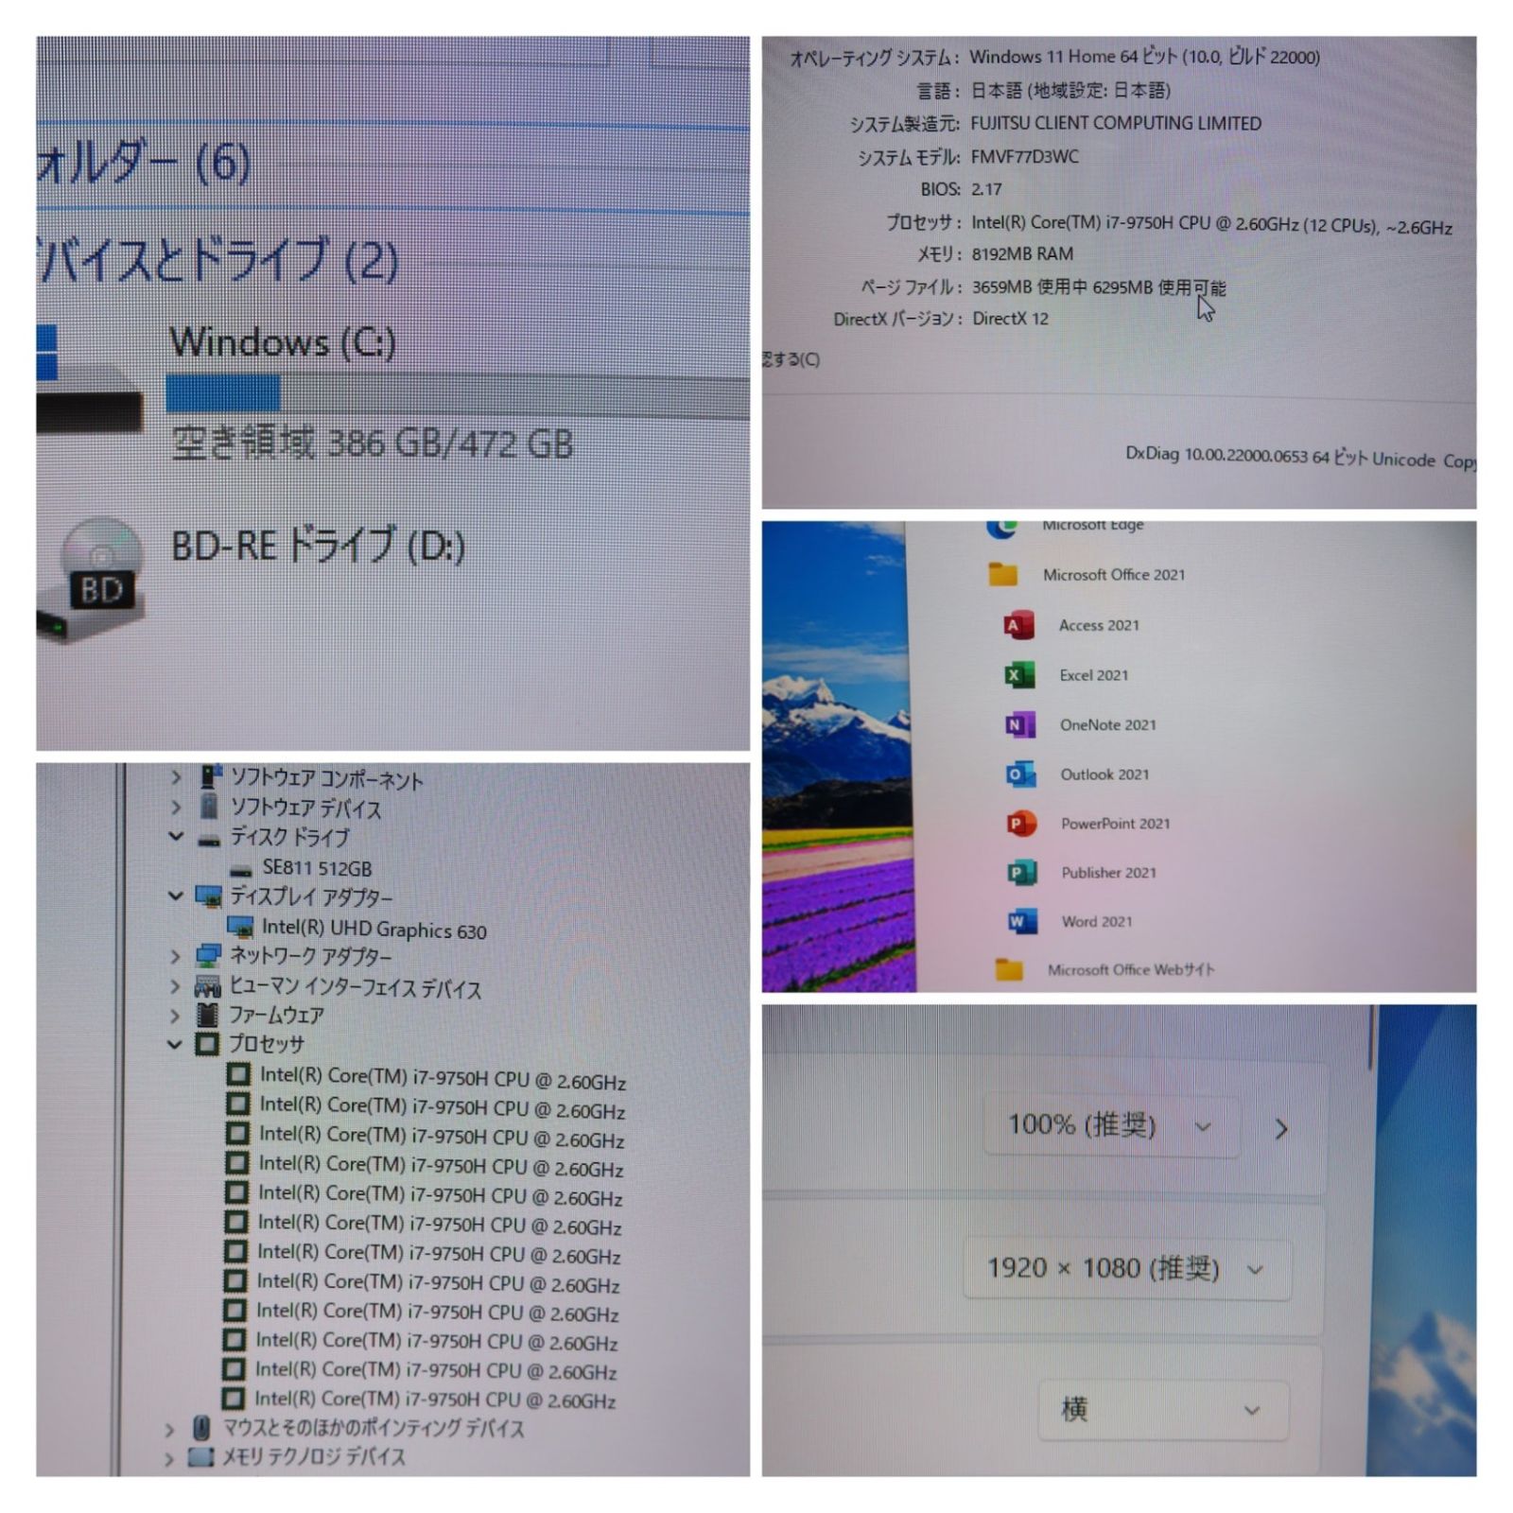This screenshot has height=1513, width=1513.
Task: Open the Access 2021 app icon
Action: [x=1018, y=625]
